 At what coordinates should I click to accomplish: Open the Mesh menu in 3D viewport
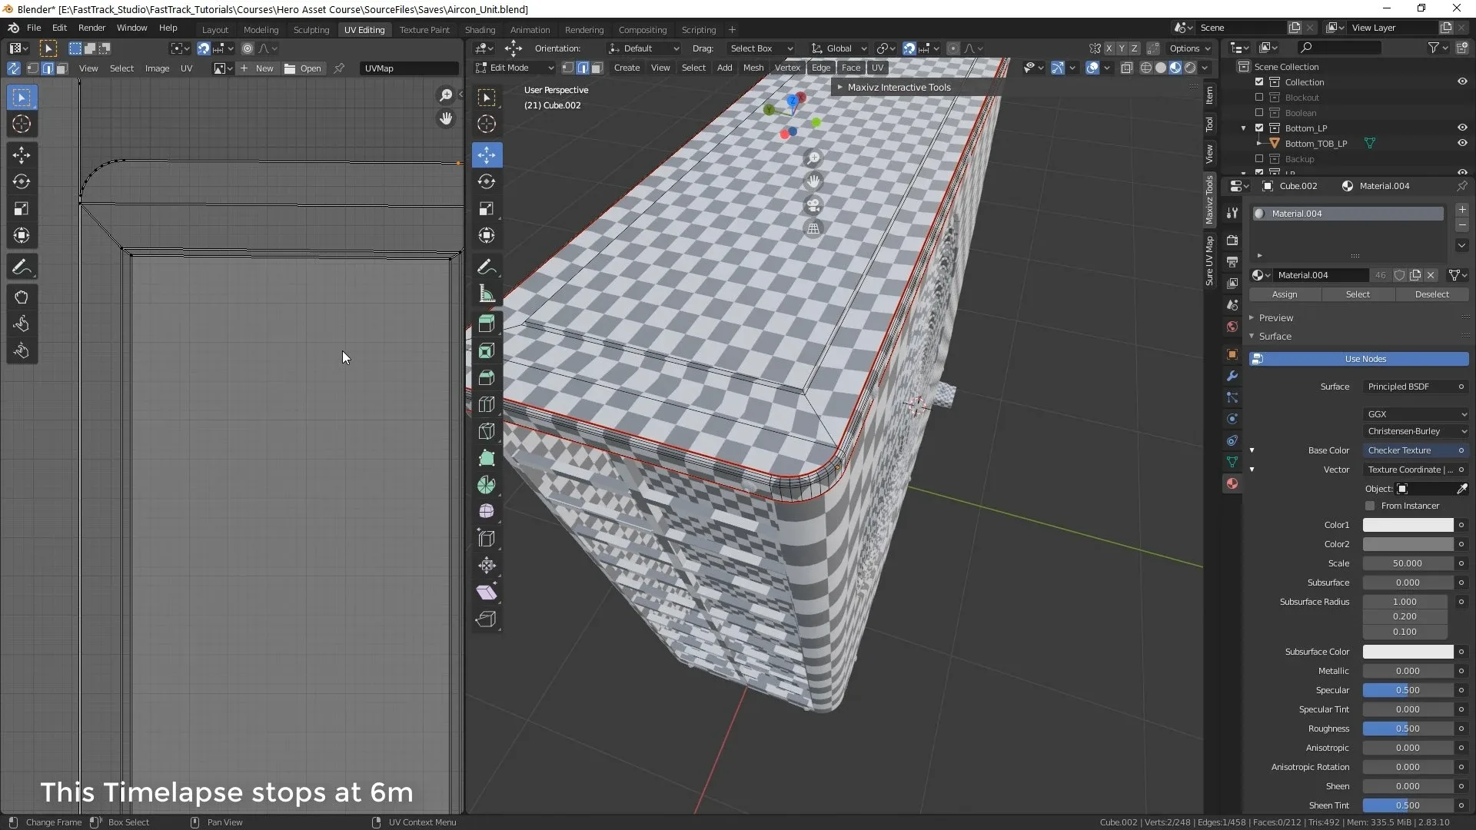click(754, 67)
